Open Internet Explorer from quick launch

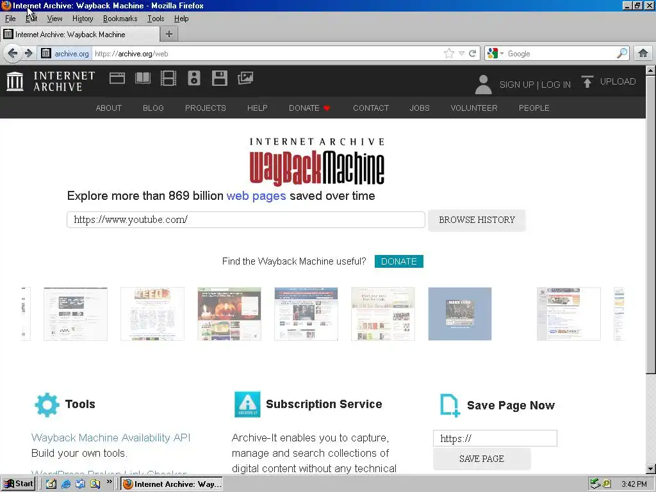pos(66,484)
